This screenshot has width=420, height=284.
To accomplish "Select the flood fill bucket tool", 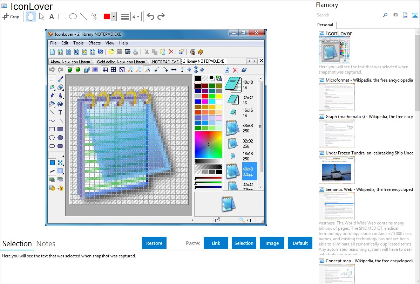I will click(61, 104).
